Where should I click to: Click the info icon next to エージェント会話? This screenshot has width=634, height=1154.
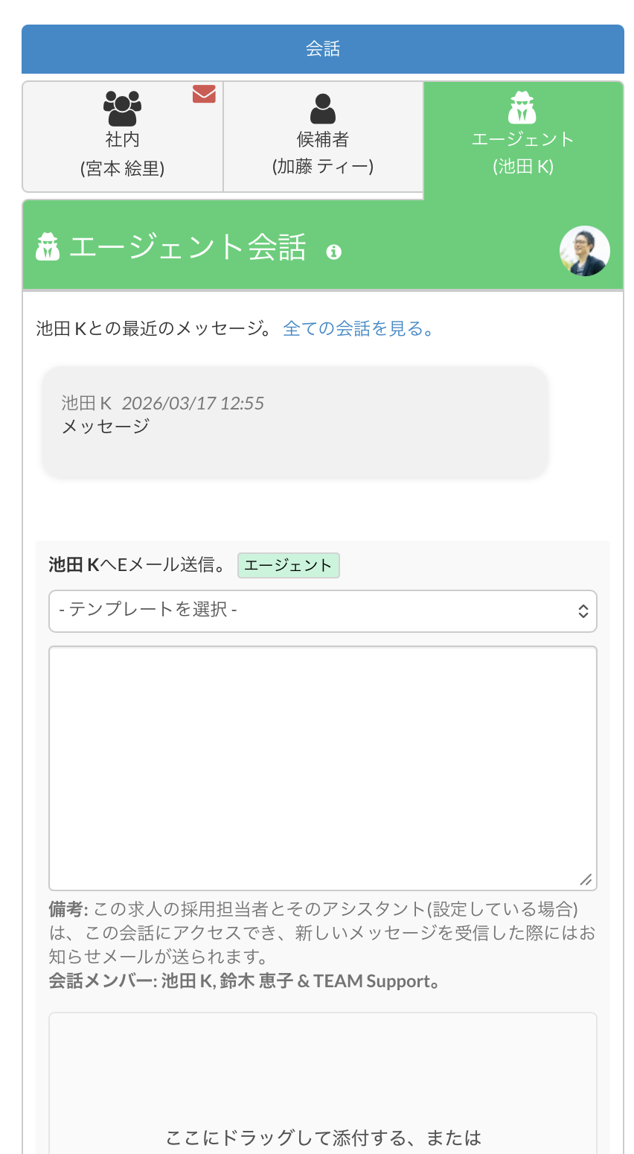tap(334, 252)
